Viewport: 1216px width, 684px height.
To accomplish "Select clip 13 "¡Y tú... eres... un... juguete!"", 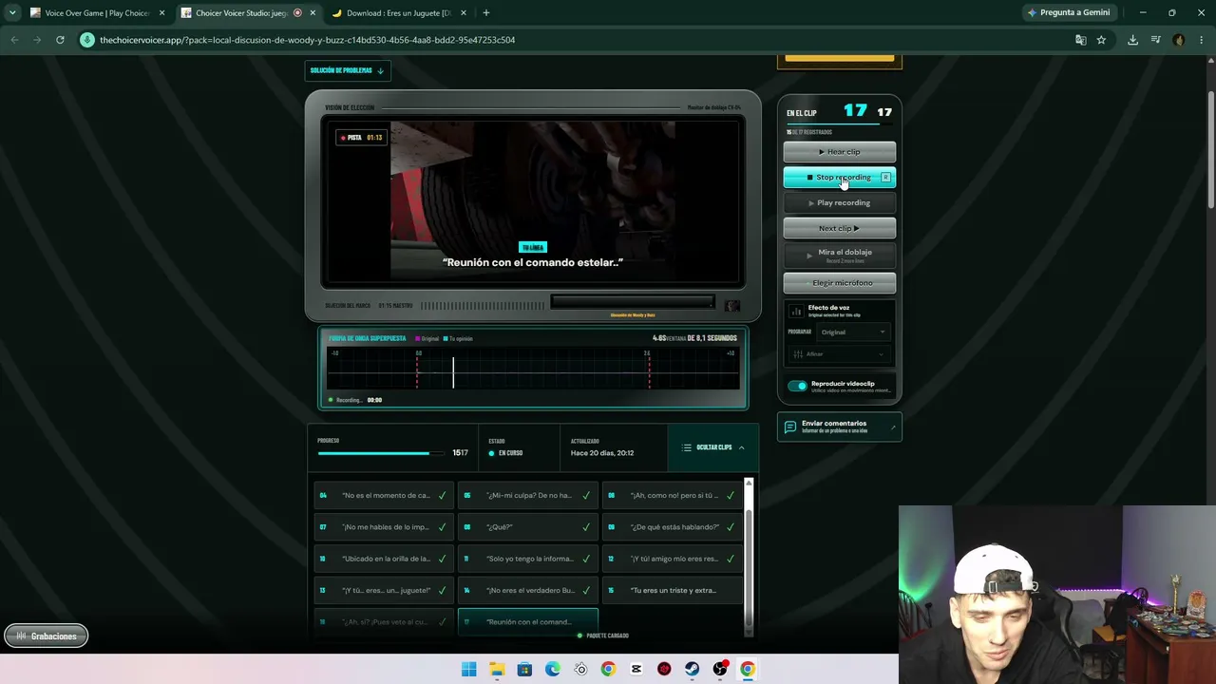I will click(384, 590).
